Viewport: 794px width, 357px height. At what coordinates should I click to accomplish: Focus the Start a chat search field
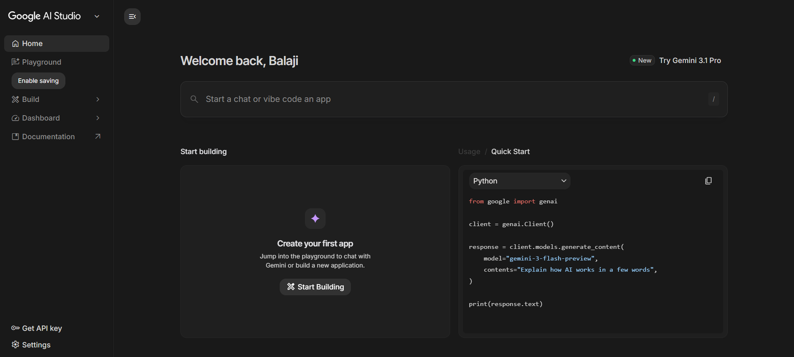447,99
